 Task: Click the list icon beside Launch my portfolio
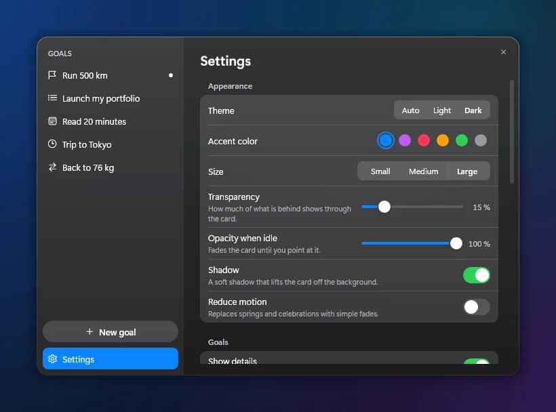[x=52, y=98]
